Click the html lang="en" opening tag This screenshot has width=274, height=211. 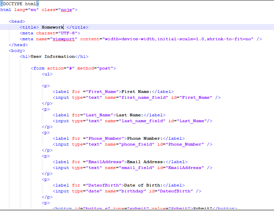[39, 10]
